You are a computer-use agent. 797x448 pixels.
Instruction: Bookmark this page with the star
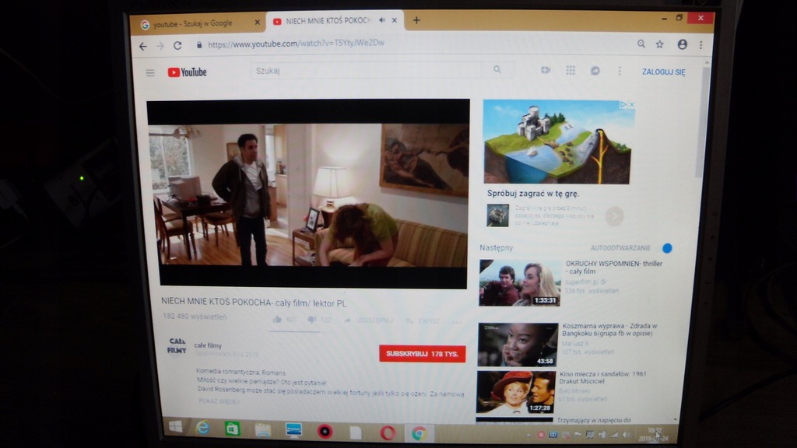point(660,44)
